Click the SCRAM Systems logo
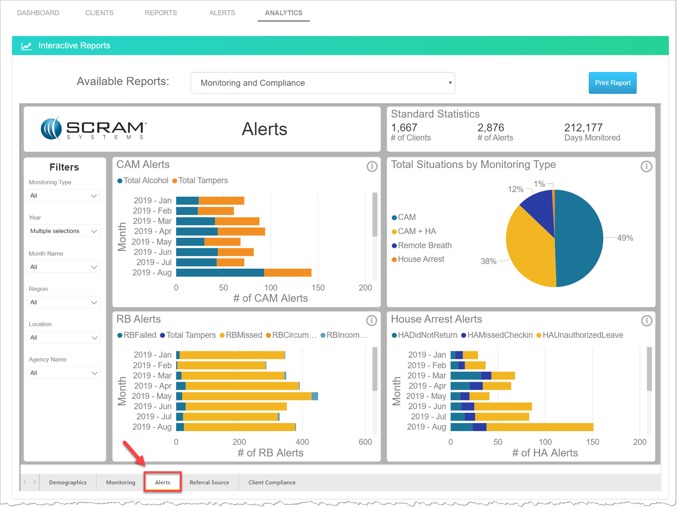Viewport: 677px width, 508px height. (94, 129)
